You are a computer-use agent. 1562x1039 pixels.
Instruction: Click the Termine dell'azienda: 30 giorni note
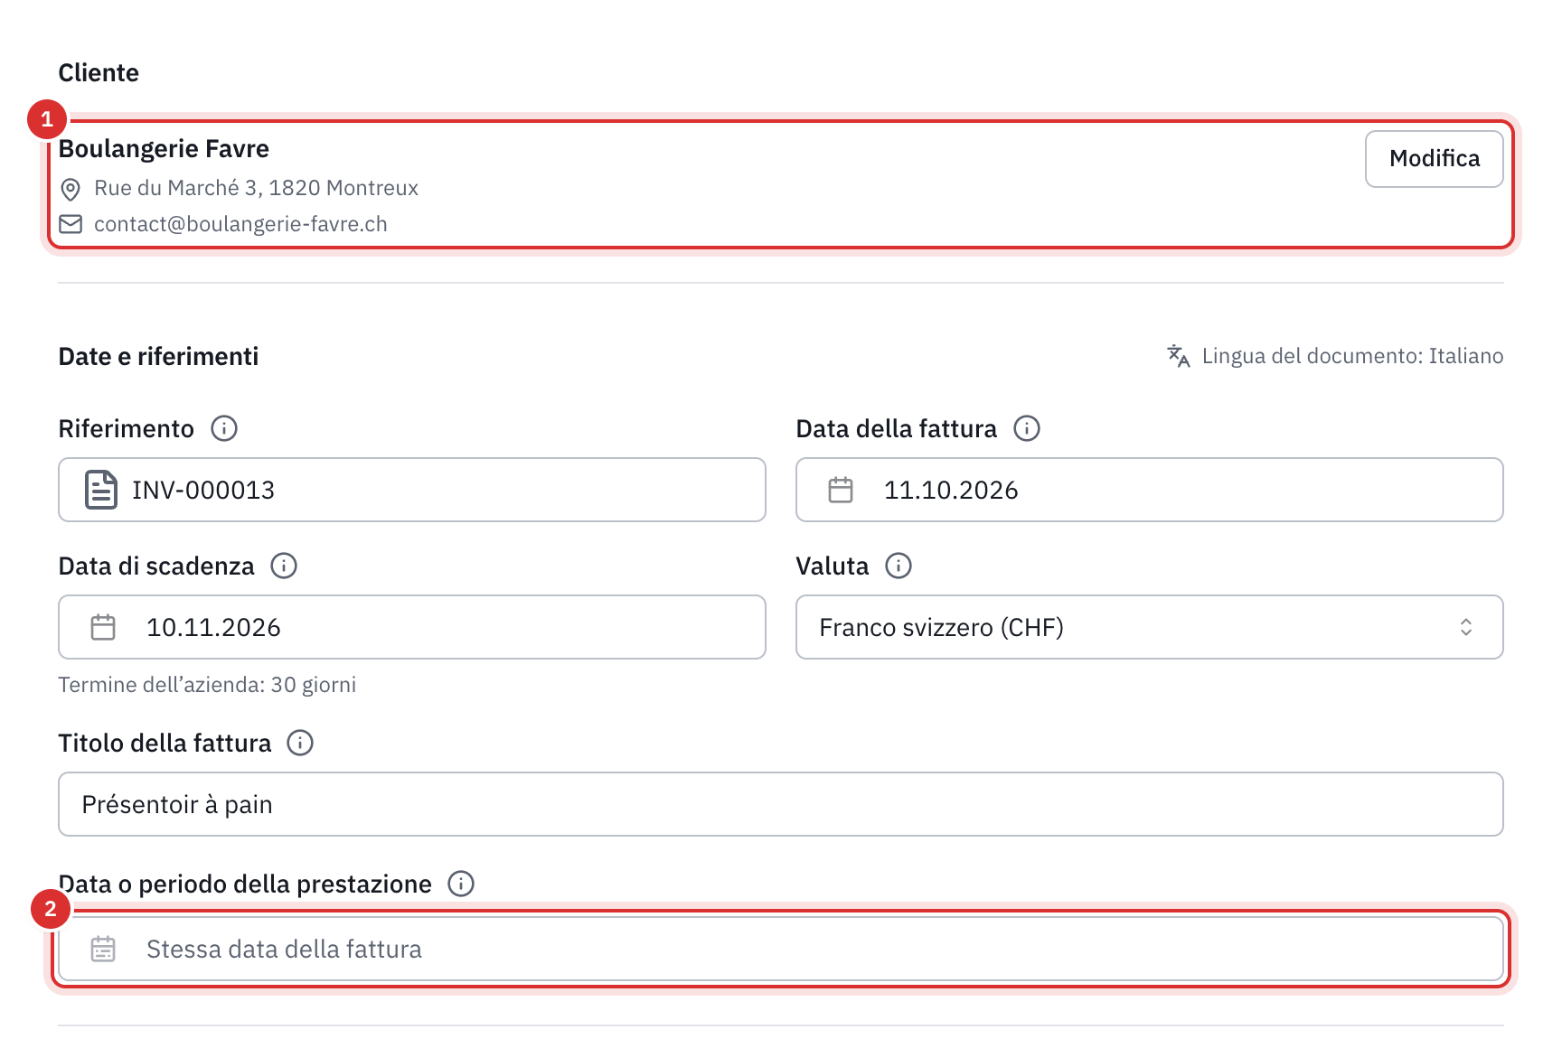207,685
